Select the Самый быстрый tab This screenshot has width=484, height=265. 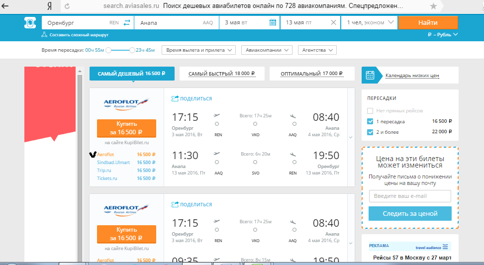click(x=222, y=74)
